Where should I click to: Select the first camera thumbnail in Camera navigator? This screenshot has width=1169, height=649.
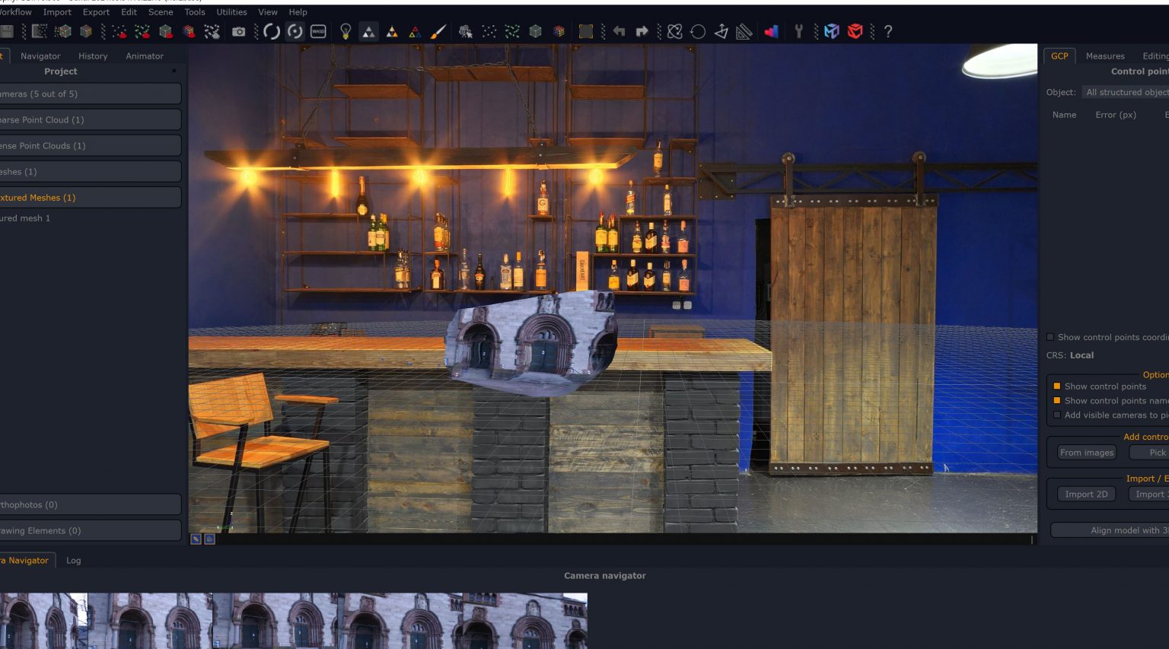pyautogui.click(x=43, y=620)
